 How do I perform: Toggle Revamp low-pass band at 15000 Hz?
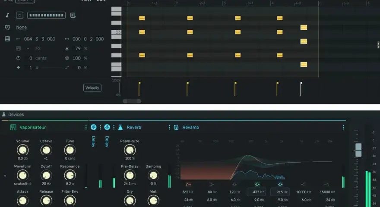point(326,185)
